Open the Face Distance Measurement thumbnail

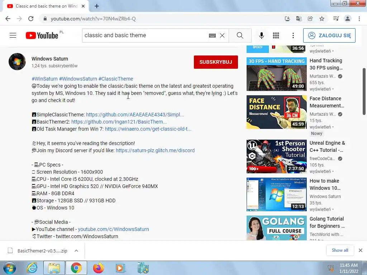click(x=276, y=112)
